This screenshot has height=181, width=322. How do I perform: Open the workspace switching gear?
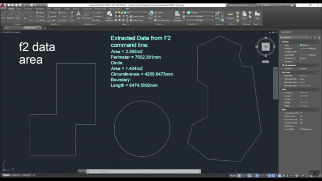point(296,175)
